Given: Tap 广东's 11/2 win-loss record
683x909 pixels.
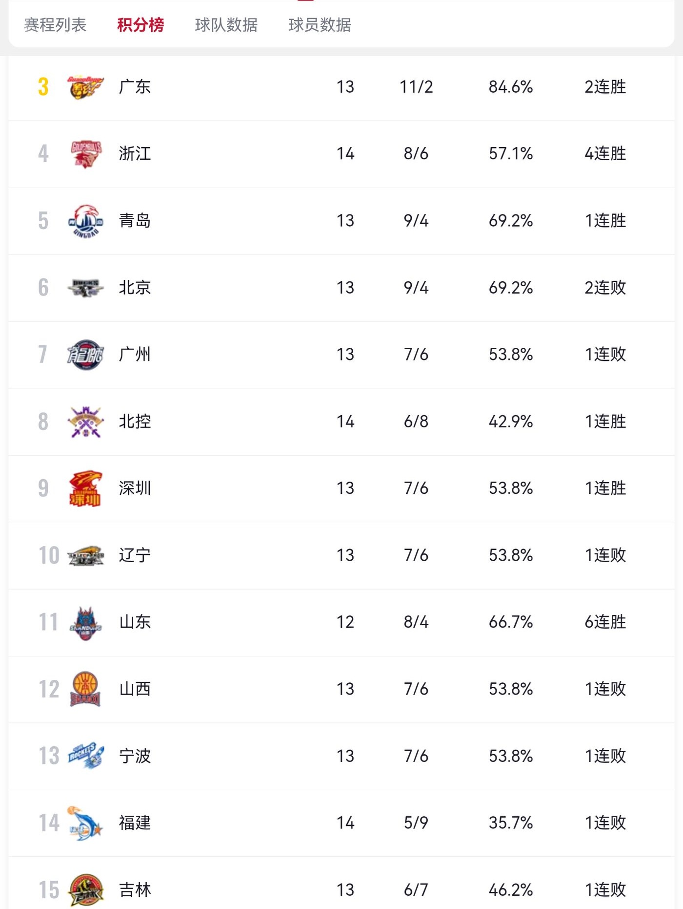Looking at the screenshot, I should tap(416, 87).
